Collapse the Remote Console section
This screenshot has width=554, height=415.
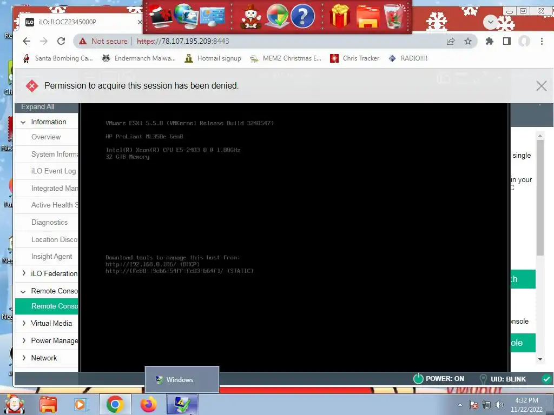[x=23, y=291]
